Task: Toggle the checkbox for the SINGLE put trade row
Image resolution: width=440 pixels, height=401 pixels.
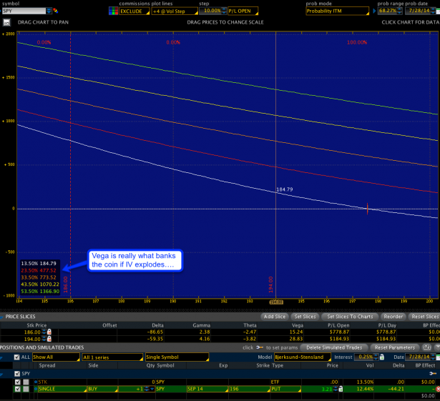Action: [17, 389]
